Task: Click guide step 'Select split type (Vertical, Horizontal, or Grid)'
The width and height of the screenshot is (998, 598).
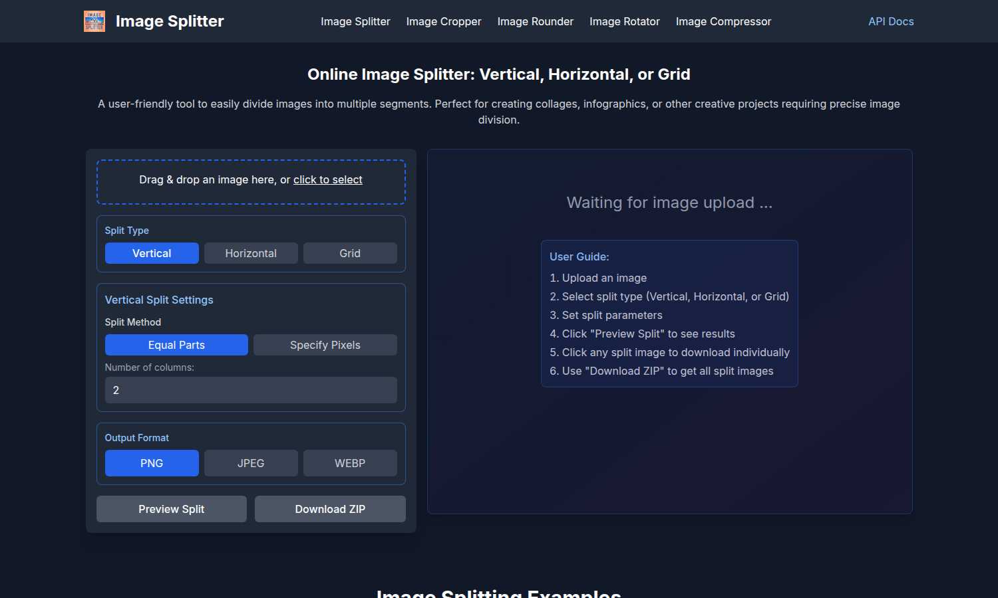Action: pos(669,296)
